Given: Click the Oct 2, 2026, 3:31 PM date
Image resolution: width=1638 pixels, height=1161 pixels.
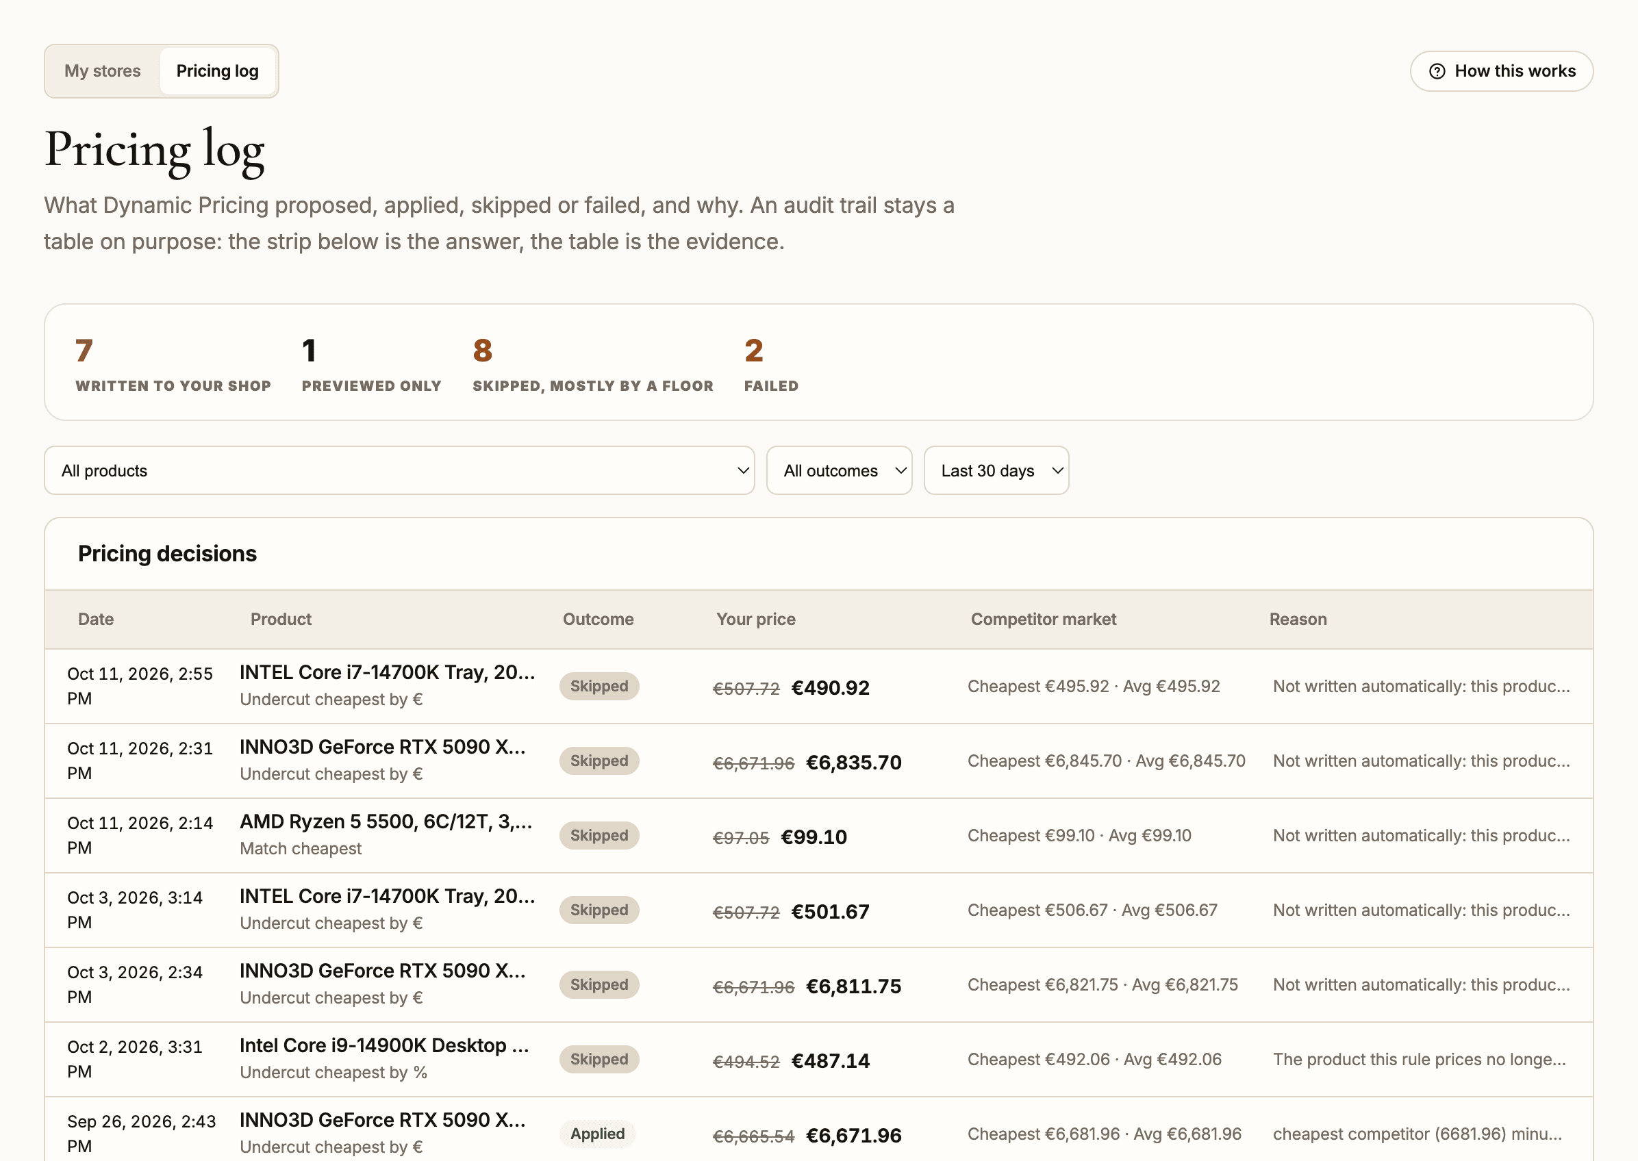Looking at the screenshot, I should click(x=134, y=1060).
